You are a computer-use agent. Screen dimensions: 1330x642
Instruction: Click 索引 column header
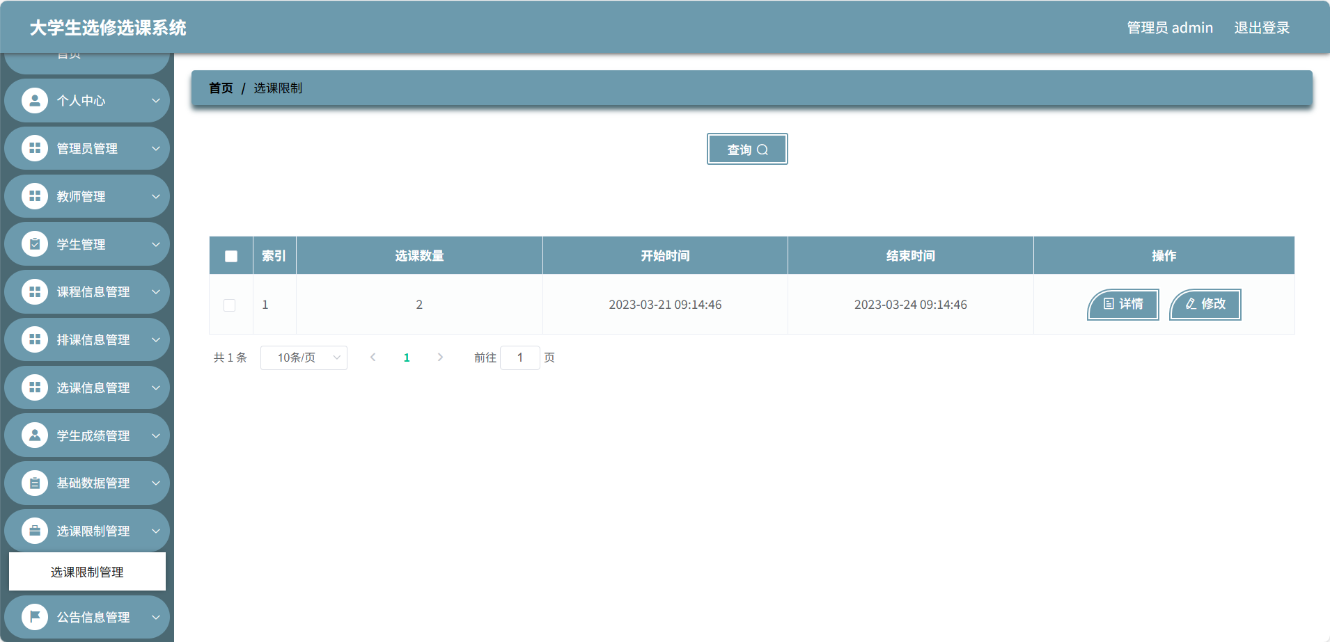pyautogui.click(x=274, y=256)
